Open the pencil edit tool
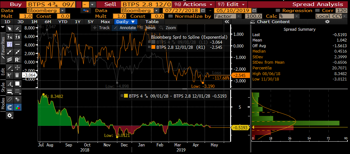The width and height of the screenshot is (350, 154). 10,67
